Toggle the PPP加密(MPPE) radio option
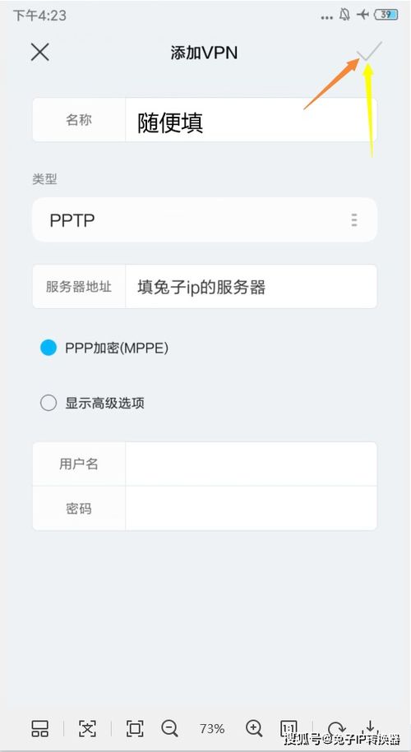Viewport: 411px width, 752px height. (48, 348)
